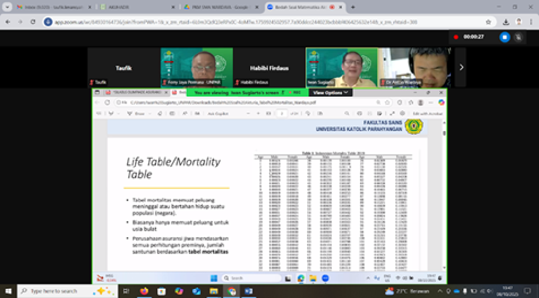The width and height of the screenshot is (539, 298).
Task: Open the Chrome tab search dropdown
Action: [6, 7]
